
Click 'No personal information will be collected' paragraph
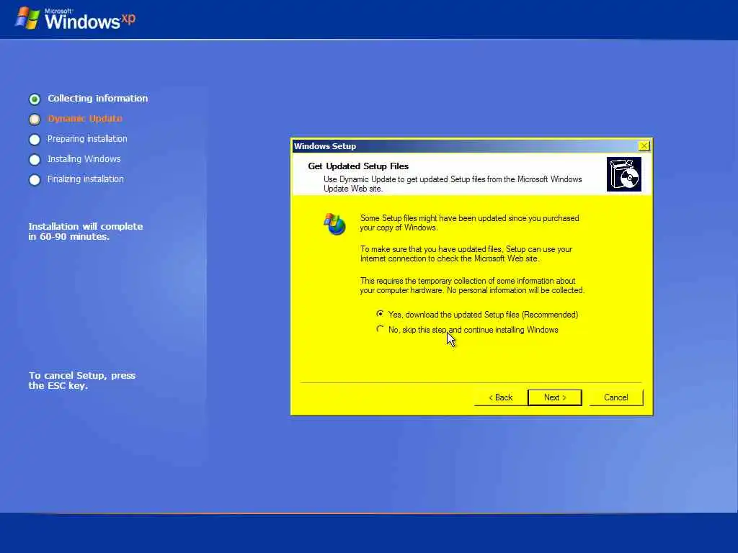pyautogui.click(x=472, y=285)
